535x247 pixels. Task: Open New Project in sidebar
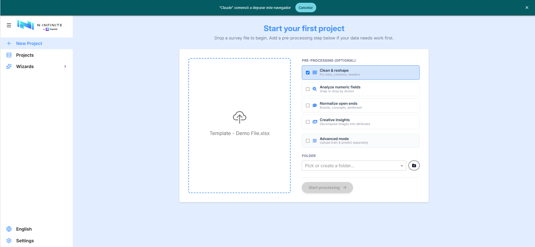[x=37, y=43]
